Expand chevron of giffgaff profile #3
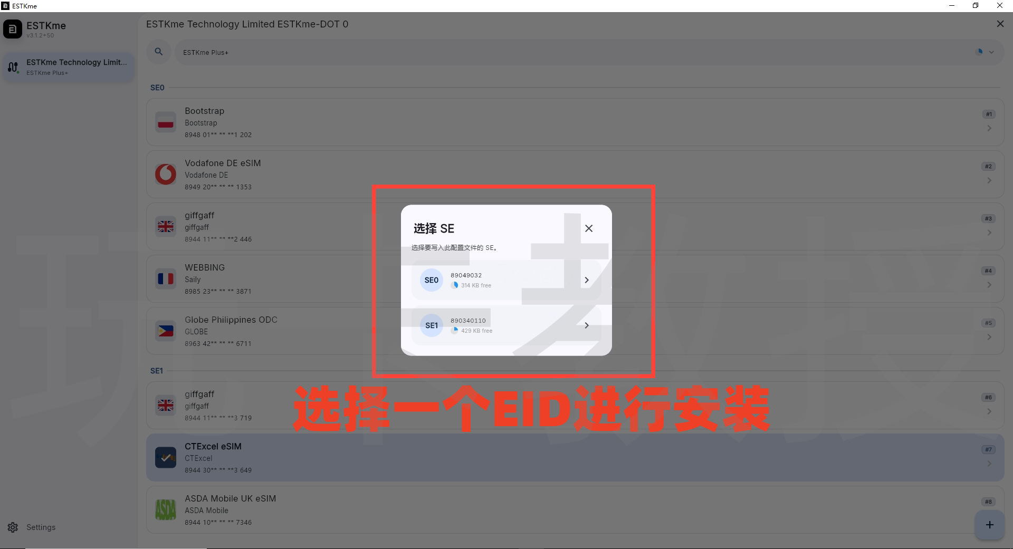 point(989,233)
